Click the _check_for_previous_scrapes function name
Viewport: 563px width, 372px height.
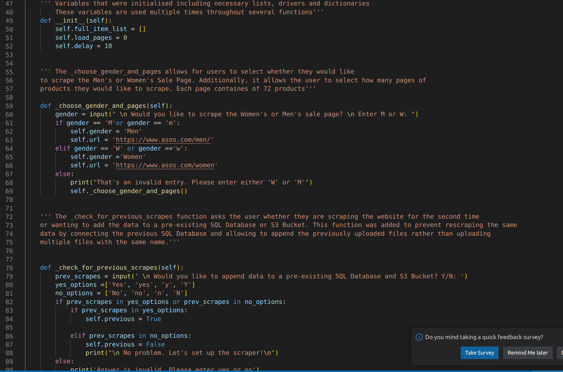[106, 268]
